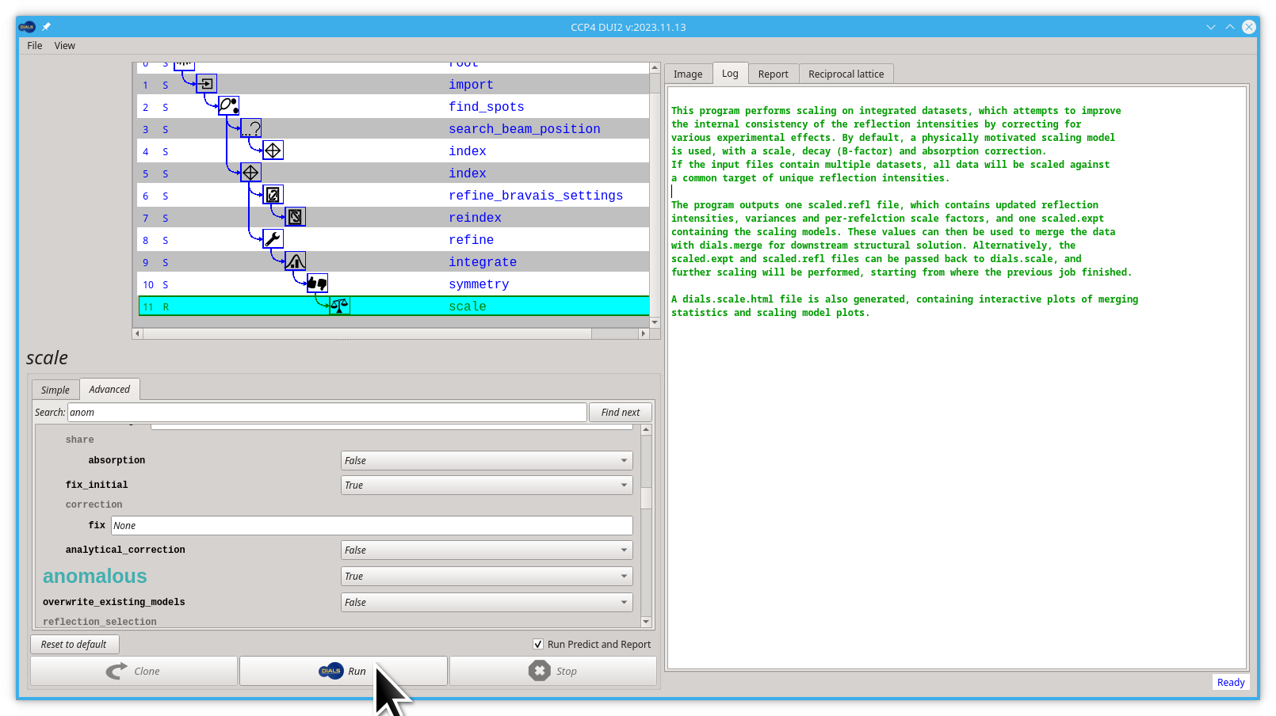Click the reflection_selection section label

(x=100, y=622)
